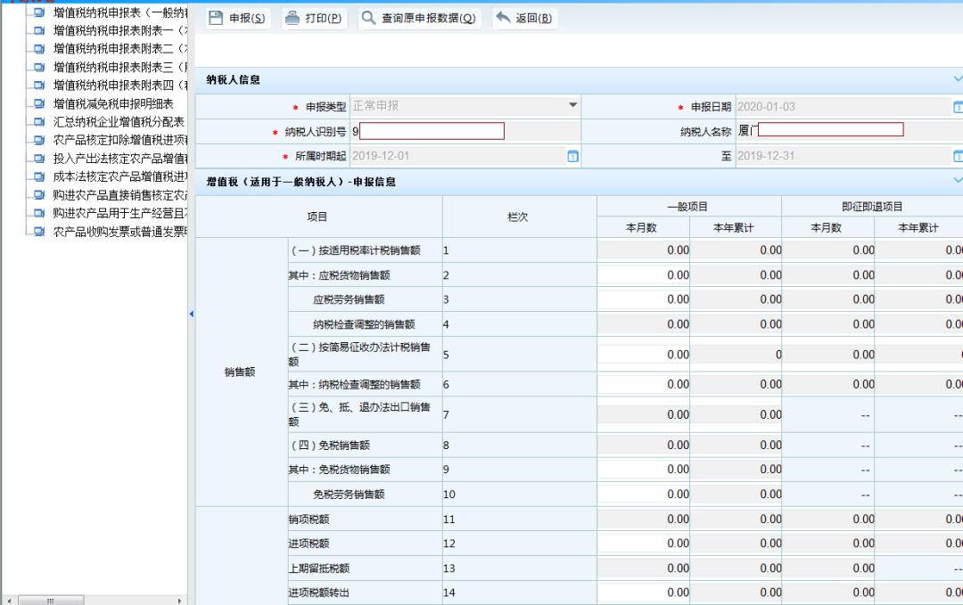The height and width of the screenshot is (605, 963).
Task: Open the calendar picker for 申报日期
Action: click(x=959, y=105)
